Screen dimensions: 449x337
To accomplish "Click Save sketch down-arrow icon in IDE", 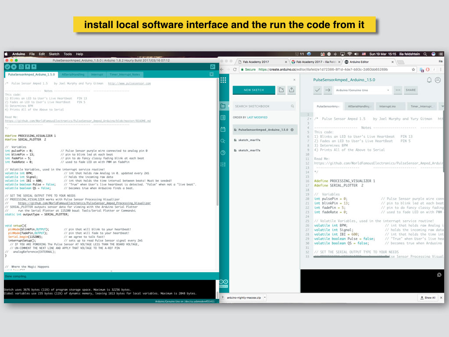I will point(34,67).
